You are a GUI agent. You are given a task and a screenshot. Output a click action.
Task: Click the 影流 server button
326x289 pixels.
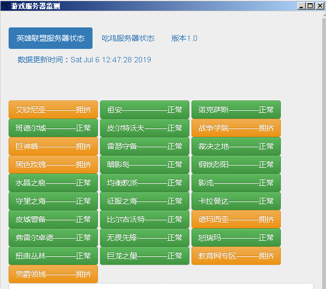click(x=236, y=183)
